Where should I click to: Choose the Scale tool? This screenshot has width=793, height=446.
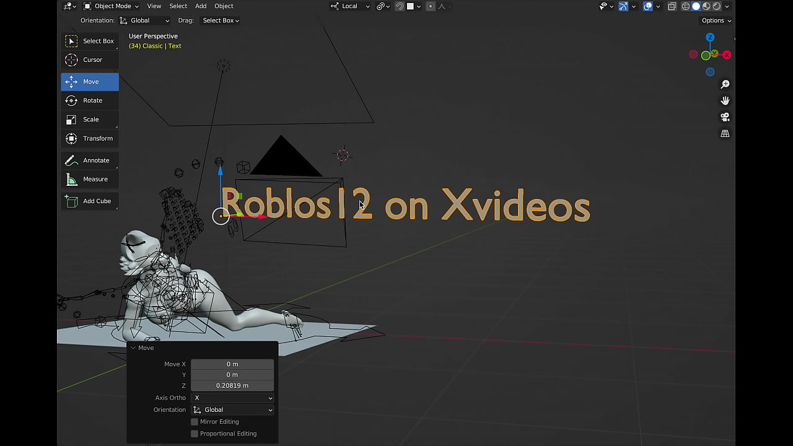tap(90, 120)
